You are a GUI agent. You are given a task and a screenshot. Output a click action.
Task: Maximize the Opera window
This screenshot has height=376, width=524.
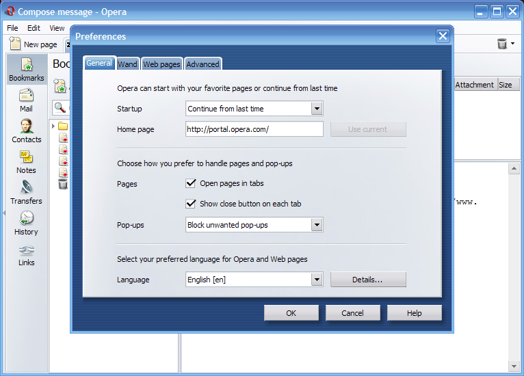pyautogui.click(x=497, y=12)
